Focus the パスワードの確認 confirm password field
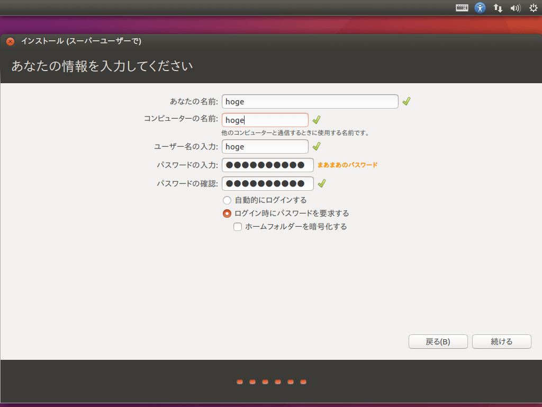 click(267, 183)
